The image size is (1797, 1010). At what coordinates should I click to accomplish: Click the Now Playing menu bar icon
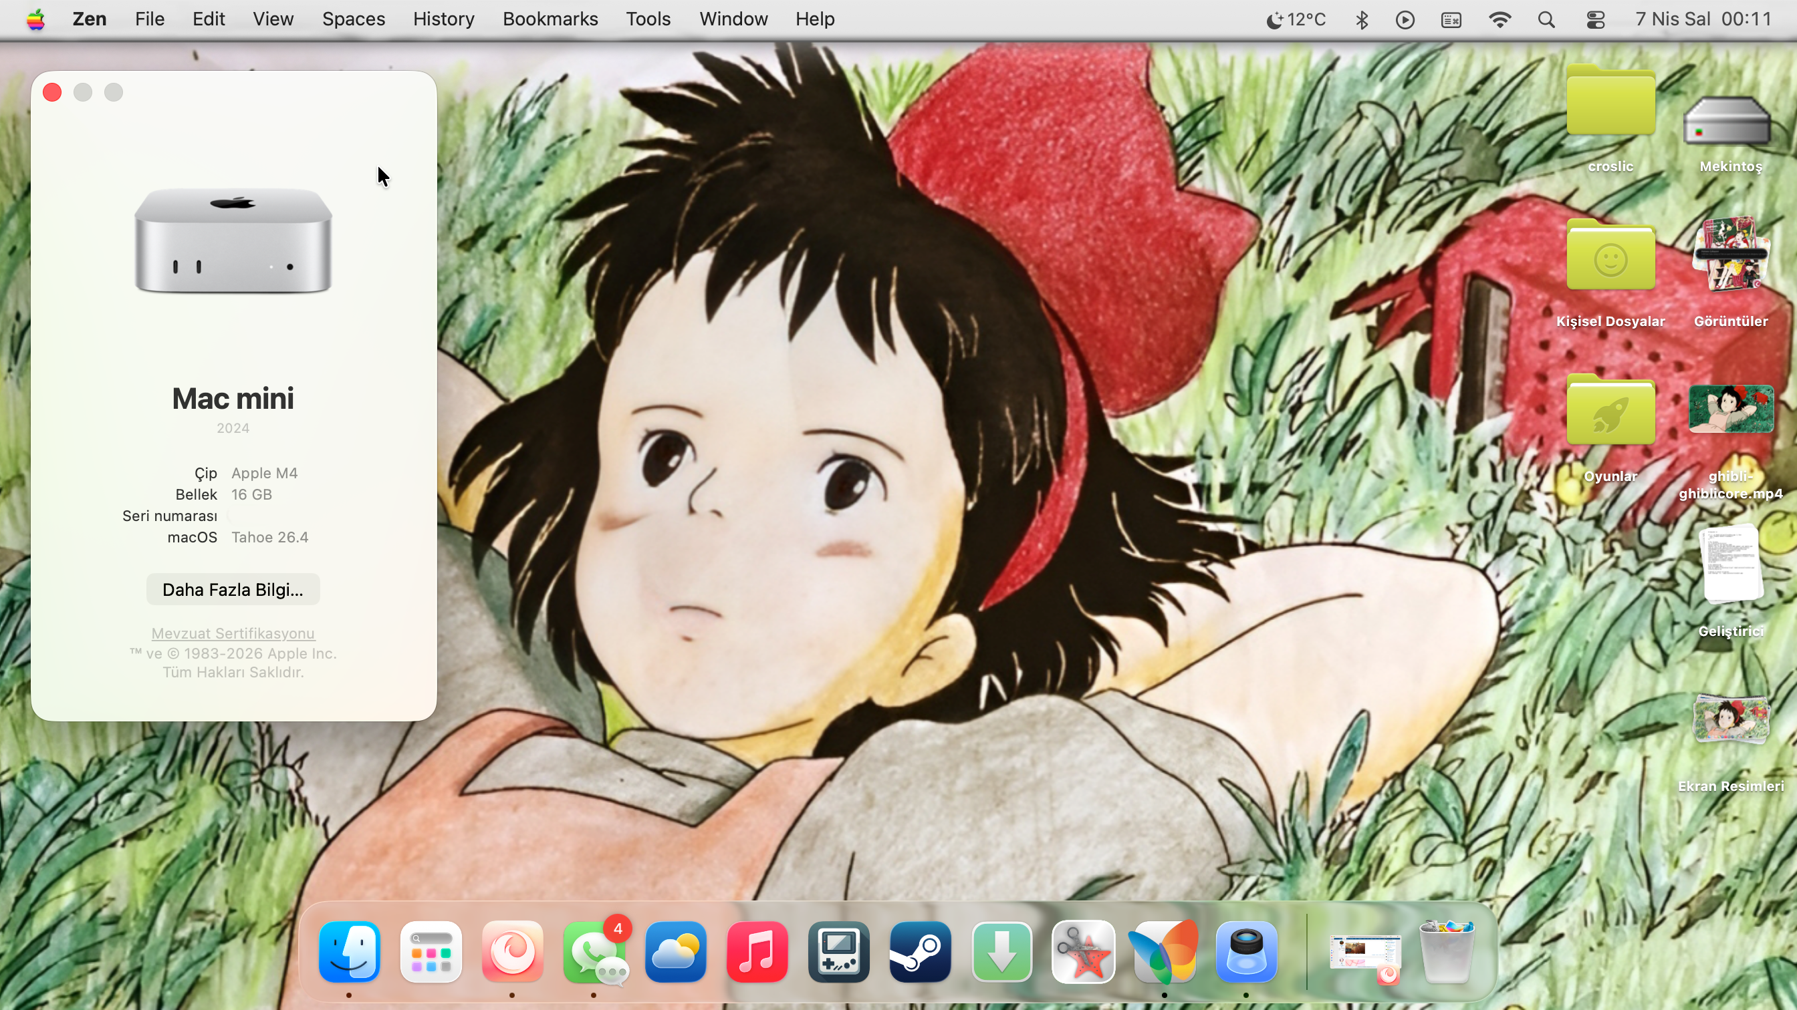click(1406, 19)
